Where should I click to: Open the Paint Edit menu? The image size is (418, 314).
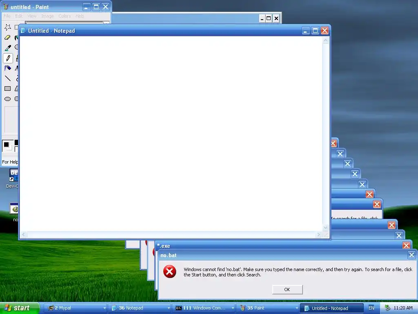pyautogui.click(x=19, y=16)
